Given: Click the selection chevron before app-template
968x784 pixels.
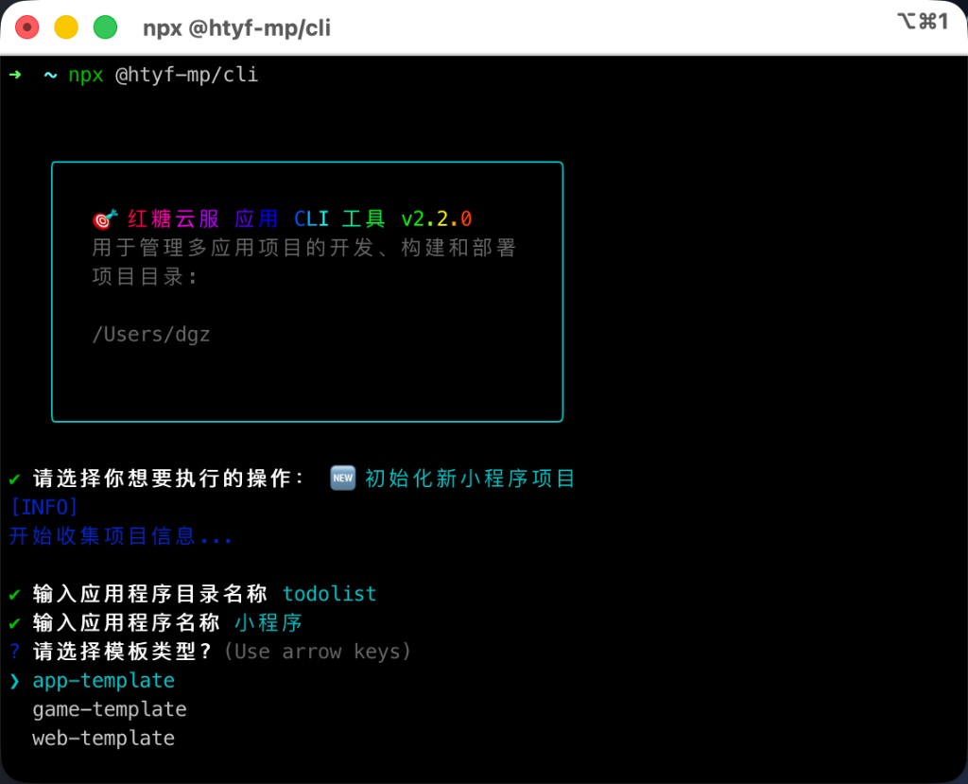Looking at the screenshot, I should (x=16, y=681).
